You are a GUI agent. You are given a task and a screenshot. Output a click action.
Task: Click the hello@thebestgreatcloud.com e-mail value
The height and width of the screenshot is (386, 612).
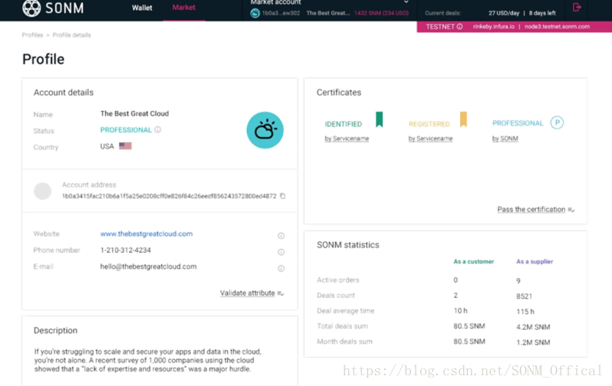(x=148, y=267)
